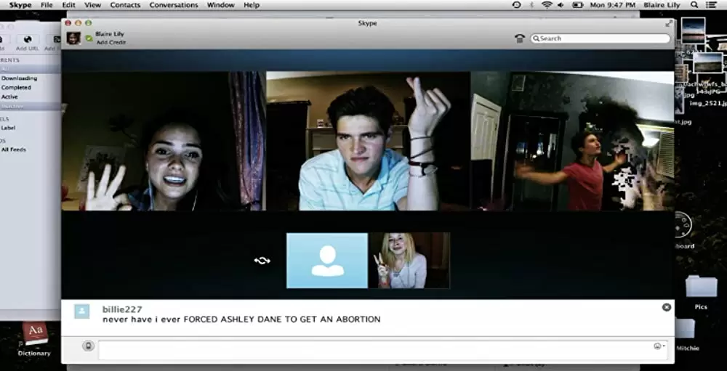Select the blank avatar video tile
The height and width of the screenshot is (371, 727).
pos(327,260)
